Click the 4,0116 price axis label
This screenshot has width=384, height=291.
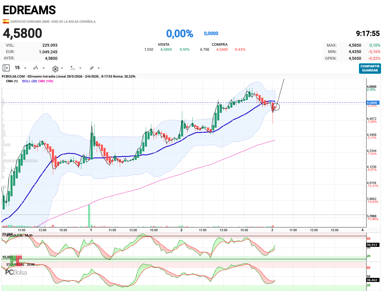click(371, 183)
